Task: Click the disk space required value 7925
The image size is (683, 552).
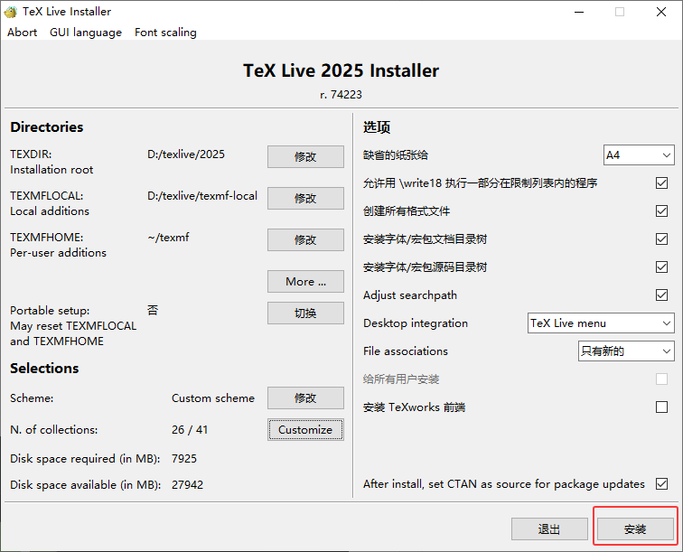Action: (x=184, y=458)
